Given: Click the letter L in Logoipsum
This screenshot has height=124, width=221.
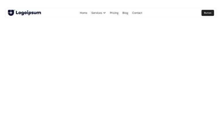Looking at the screenshot, I should [17, 13].
